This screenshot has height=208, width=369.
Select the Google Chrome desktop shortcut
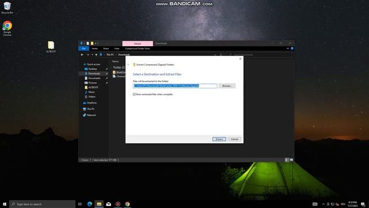click(7, 28)
